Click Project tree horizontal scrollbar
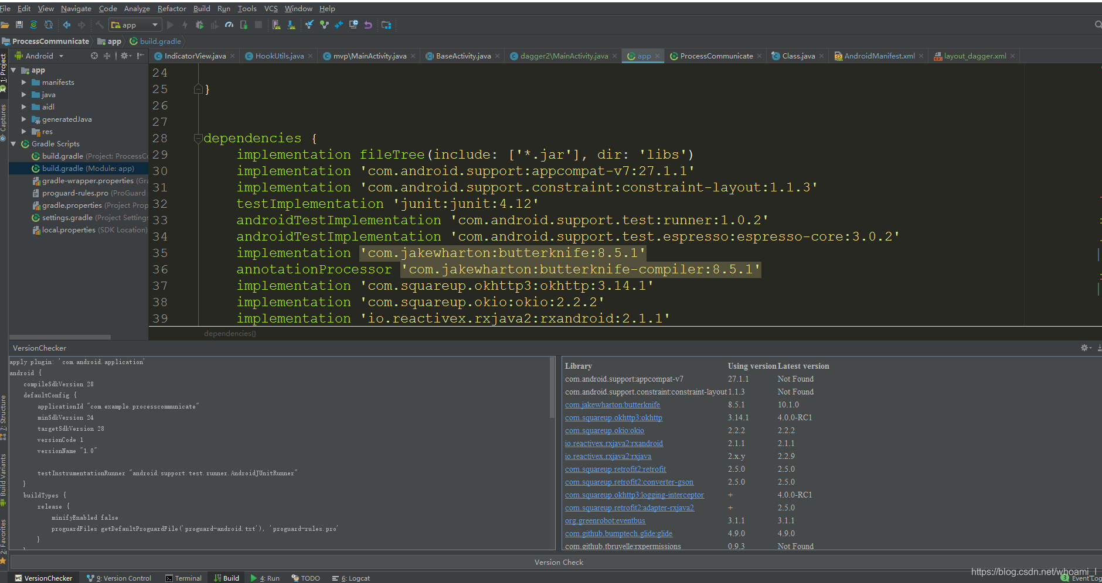Viewport: 1102px width, 583px height. [x=60, y=337]
